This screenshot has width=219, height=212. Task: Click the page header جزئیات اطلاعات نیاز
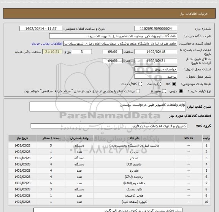194,14
